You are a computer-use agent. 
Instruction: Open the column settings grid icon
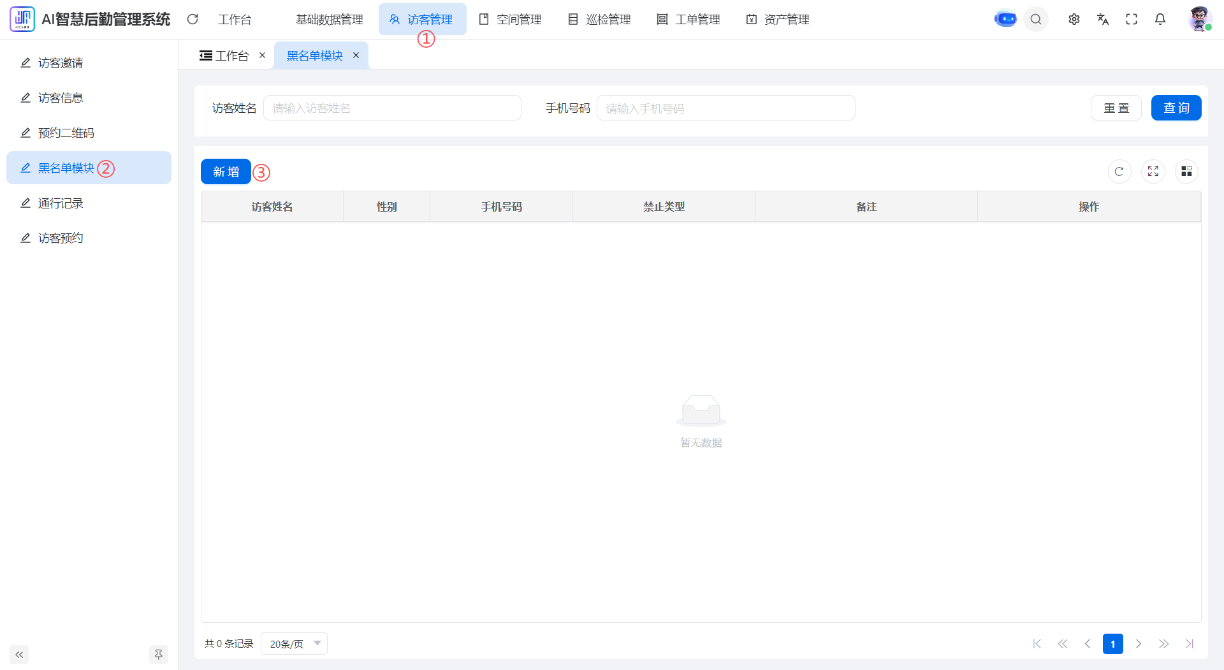[1186, 171]
